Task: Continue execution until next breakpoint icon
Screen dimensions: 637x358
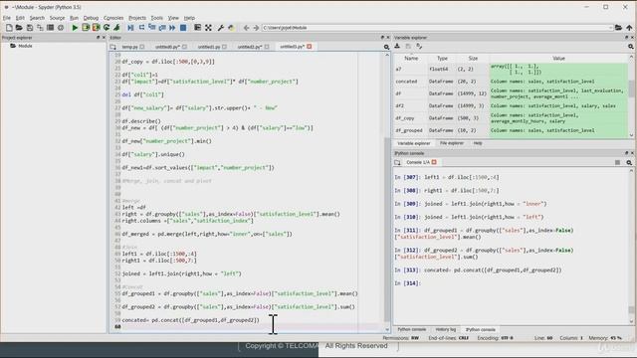Action: point(172,28)
